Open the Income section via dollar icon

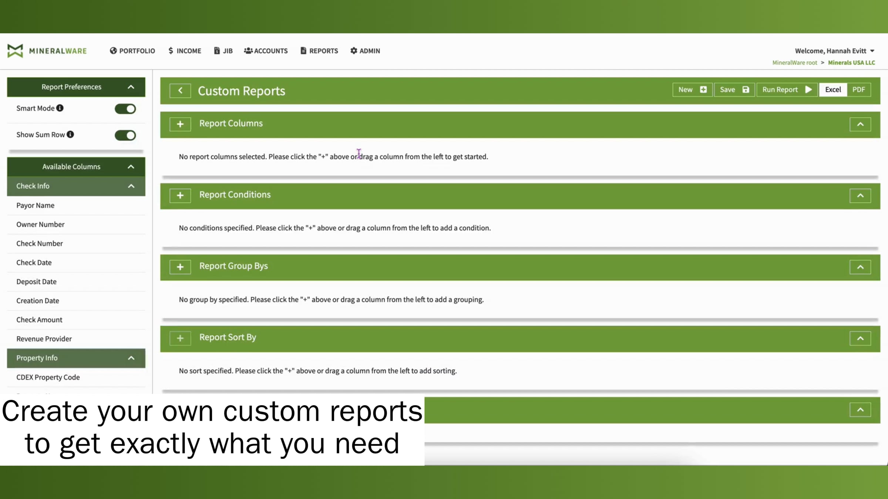pos(171,51)
